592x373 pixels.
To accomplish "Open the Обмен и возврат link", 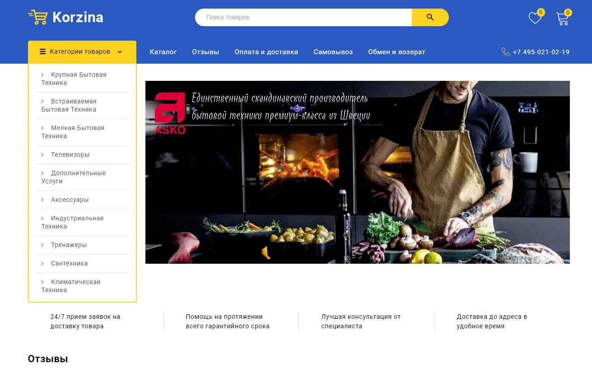I will pos(396,52).
